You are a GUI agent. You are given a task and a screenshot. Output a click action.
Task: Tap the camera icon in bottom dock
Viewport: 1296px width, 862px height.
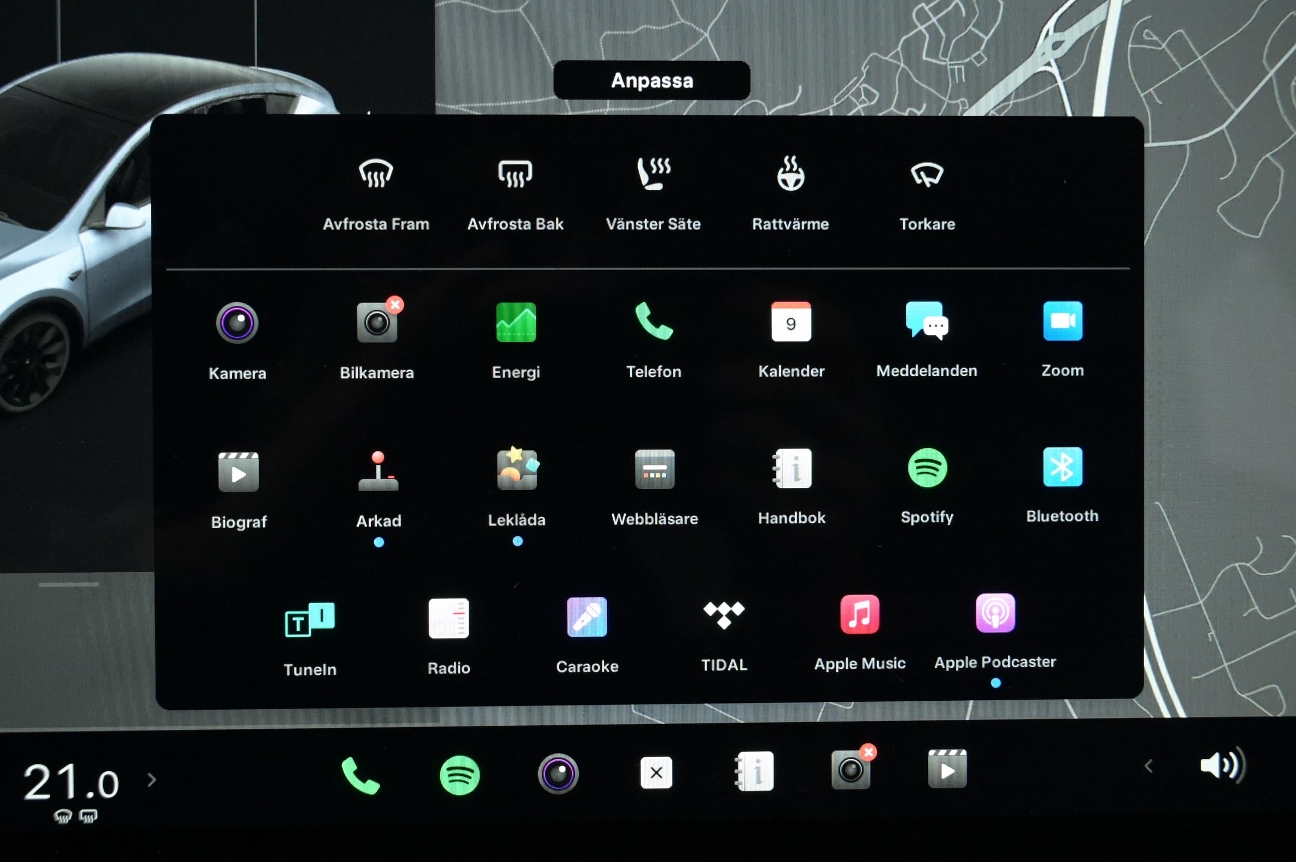(x=558, y=773)
